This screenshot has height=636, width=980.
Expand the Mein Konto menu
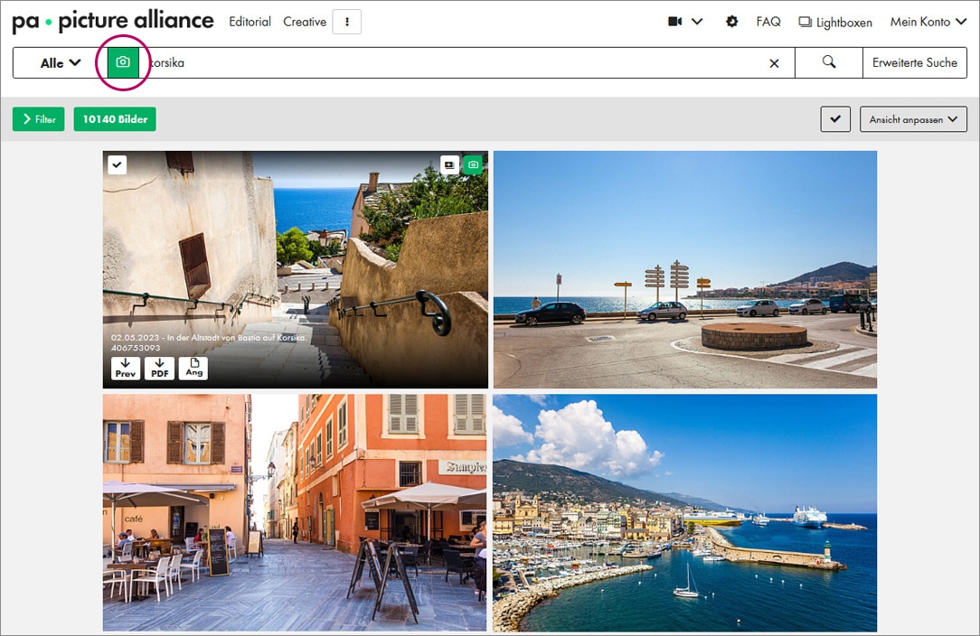point(928,22)
